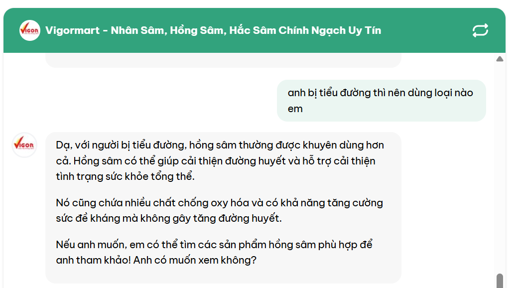Click the partially visible message bubble at top
The image size is (517, 288).
[223, 60]
